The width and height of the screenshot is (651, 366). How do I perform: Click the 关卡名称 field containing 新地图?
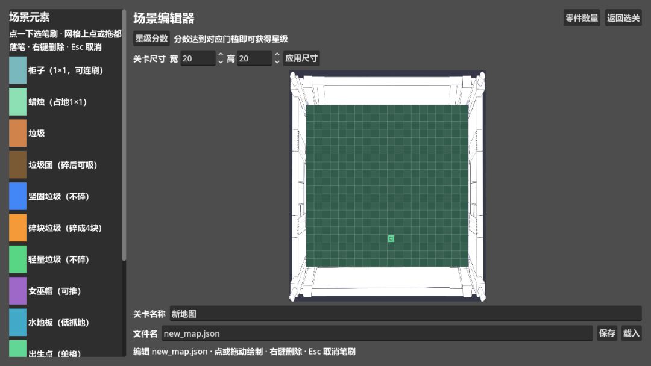[406, 314]
